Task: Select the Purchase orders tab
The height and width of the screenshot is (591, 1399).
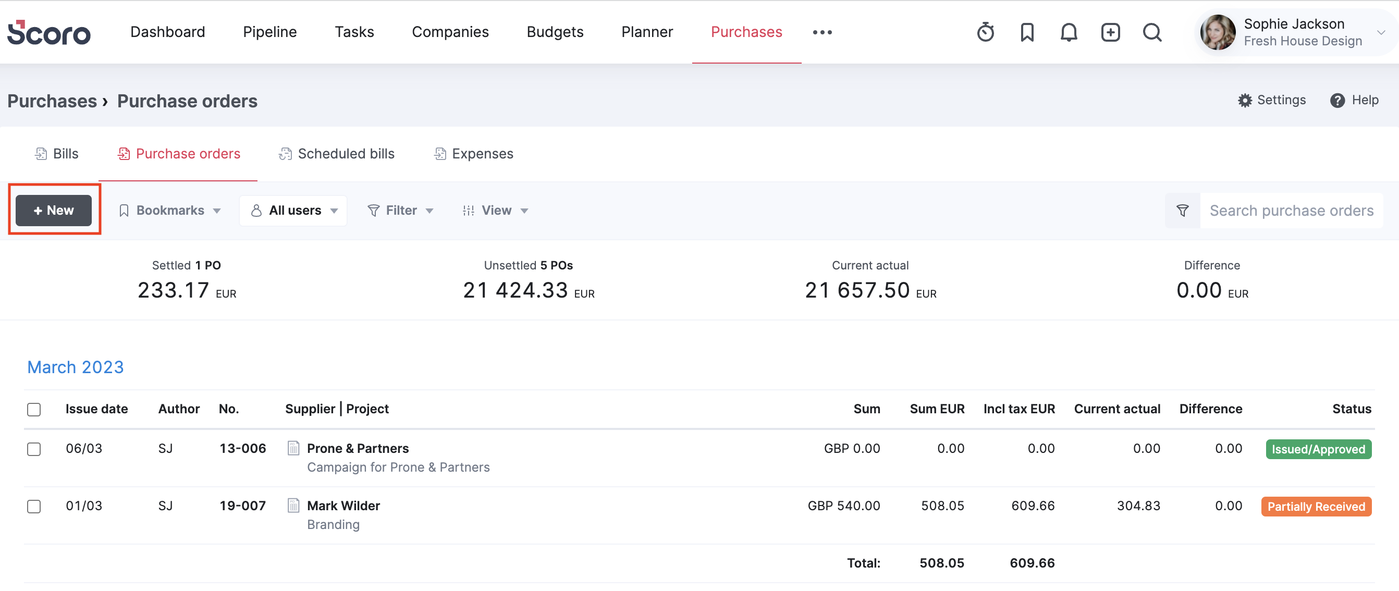Action: click(179, 154)
